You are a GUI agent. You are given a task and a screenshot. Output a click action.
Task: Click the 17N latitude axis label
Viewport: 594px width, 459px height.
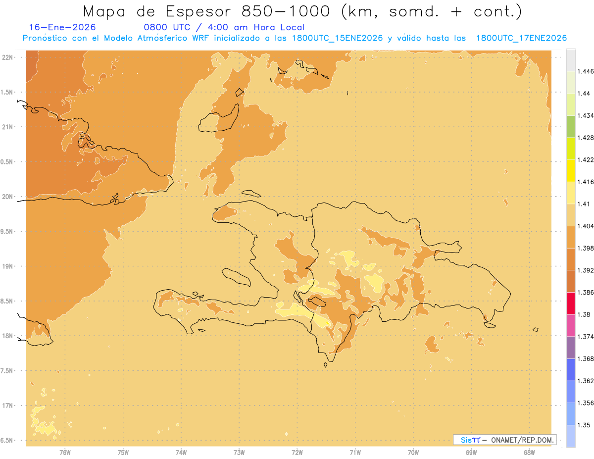tap(8, 406)
